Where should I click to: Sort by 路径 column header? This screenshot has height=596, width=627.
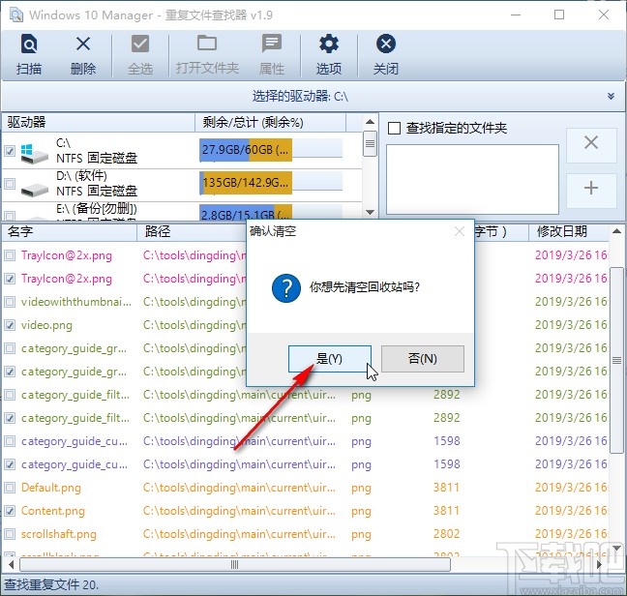point(192,231)
